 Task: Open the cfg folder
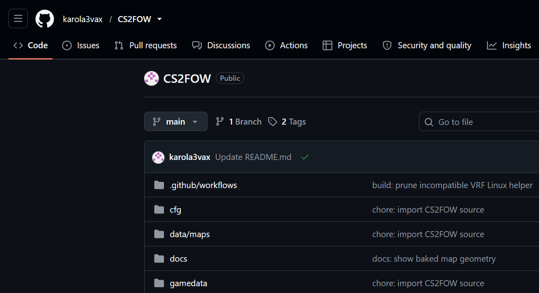click(x=176, y=210)
